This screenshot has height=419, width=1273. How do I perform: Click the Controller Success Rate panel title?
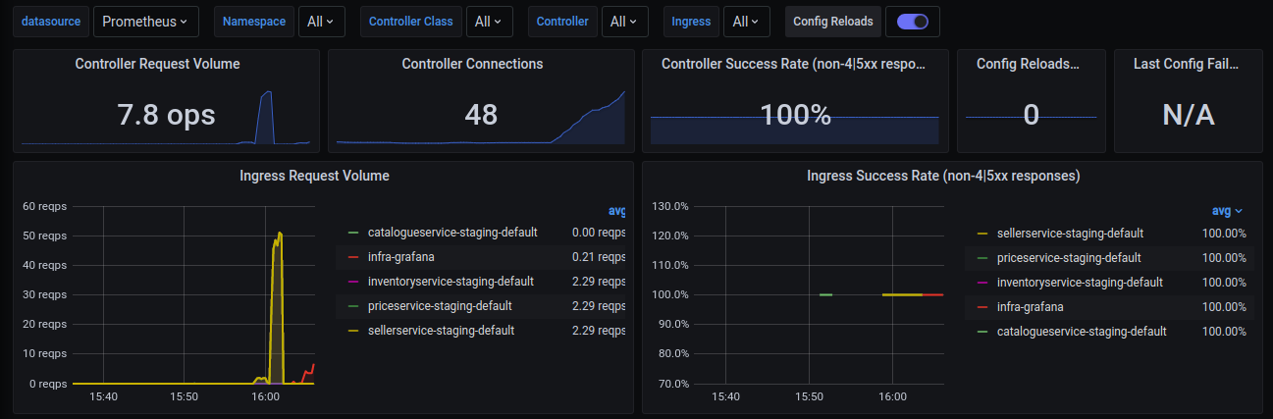pyautogui.click(x=793, y=64)
